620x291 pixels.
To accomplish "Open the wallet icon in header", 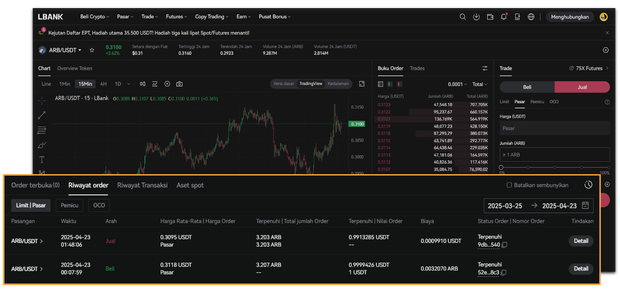I will [490, 17].
